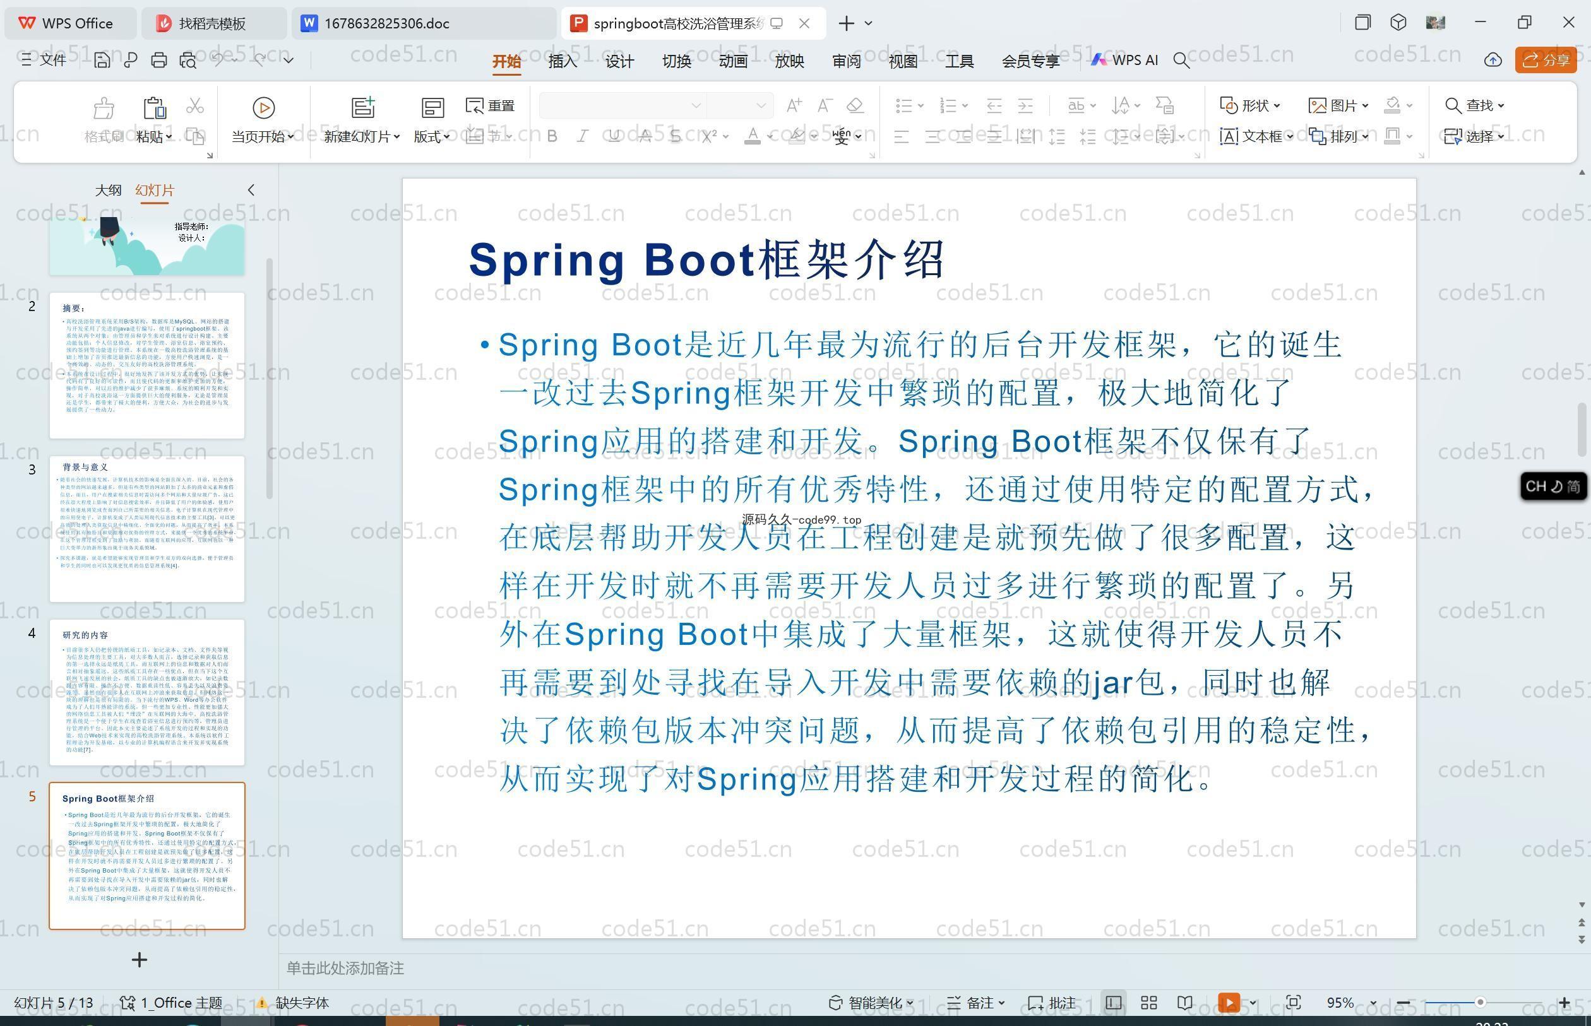1591x1026 pixels.
Task: Click the zoom in plus icon
Action: click(x=1564, y=1003)
